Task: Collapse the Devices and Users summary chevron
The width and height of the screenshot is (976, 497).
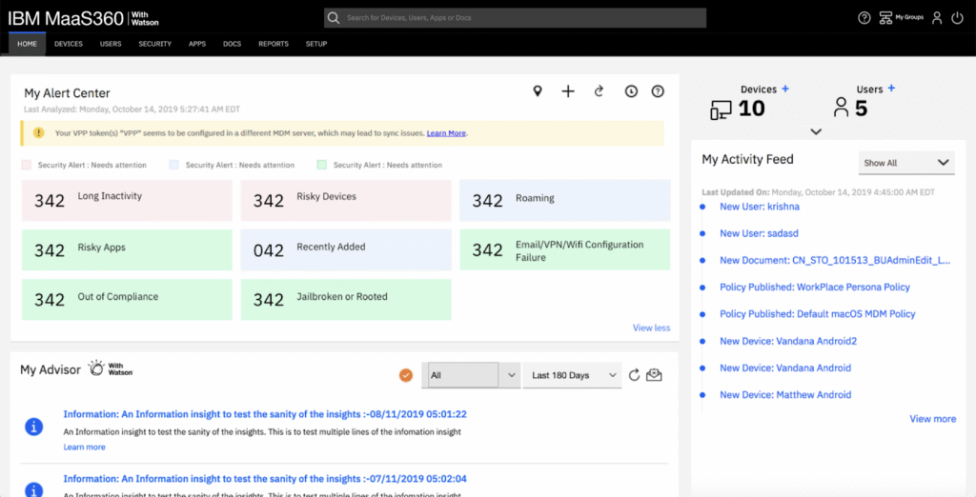Action: (815, 131)
